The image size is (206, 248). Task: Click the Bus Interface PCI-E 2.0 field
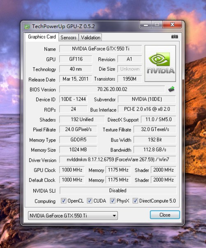coord(147,109)
